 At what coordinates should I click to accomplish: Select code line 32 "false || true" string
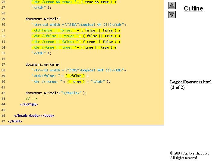coord(76,36)
